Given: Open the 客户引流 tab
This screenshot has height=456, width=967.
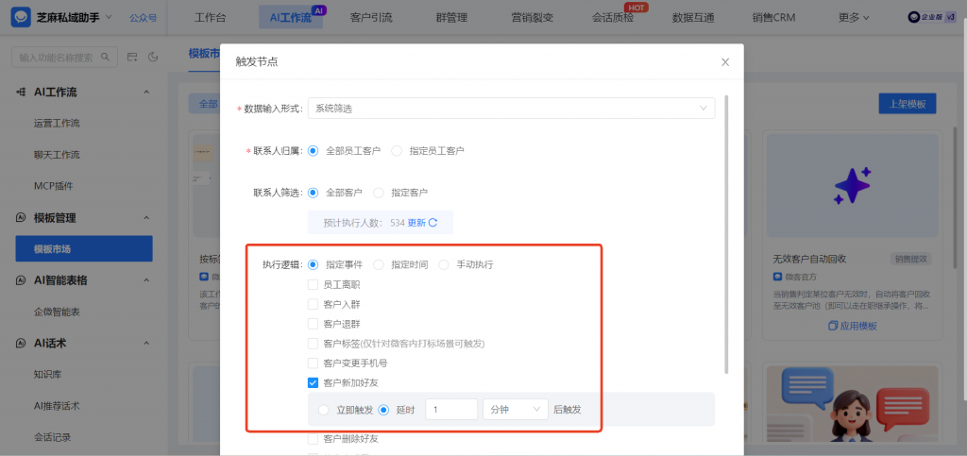Looking at the screenshot, I should click(x=370, y=18).
